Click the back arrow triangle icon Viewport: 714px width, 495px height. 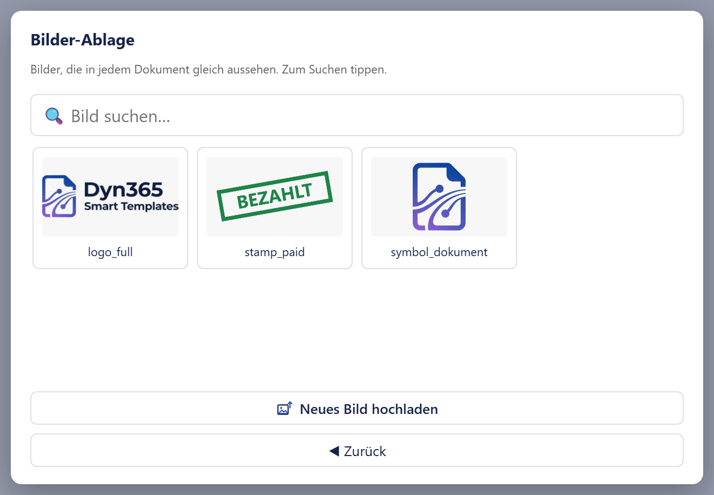pyautogui.click(x=334, y=451)
